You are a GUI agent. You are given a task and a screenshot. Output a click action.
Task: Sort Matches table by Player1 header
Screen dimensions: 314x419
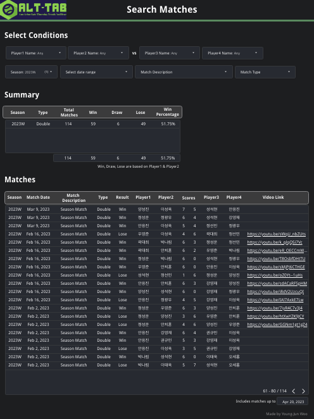click(143, 197)
